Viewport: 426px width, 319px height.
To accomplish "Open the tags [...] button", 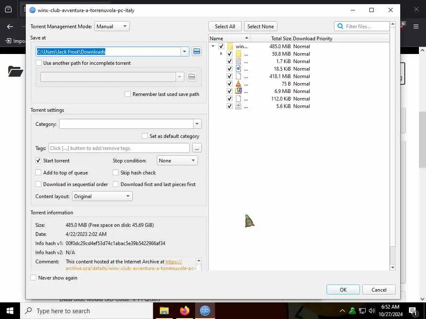I will tap(197, 148).
